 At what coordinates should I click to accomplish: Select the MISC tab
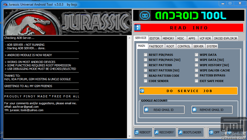[x=181, y=38]
